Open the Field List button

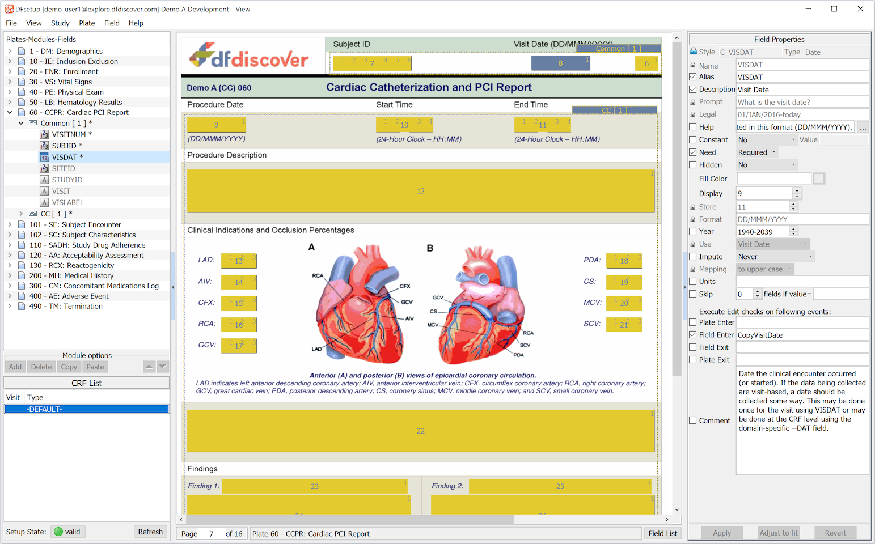point(662,533)
